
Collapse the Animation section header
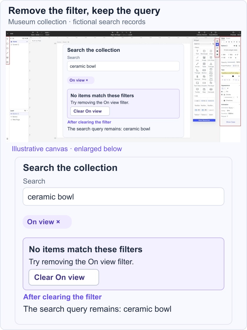coord(239,104)
